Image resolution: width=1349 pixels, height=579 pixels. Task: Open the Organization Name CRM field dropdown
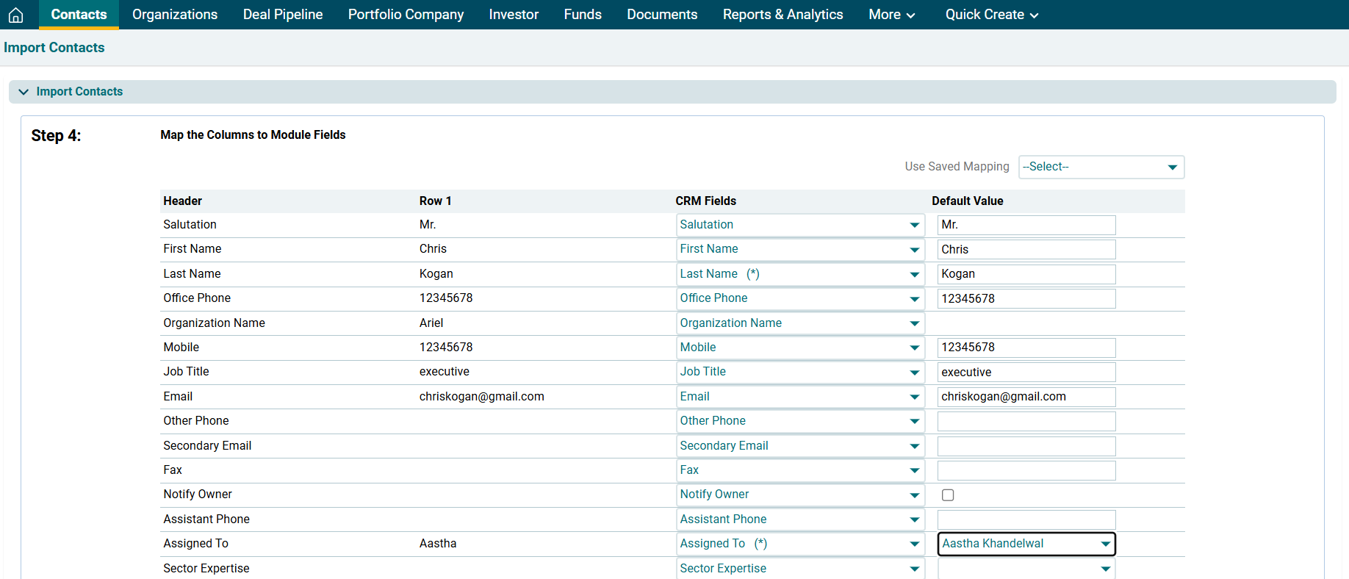click(x=799, y=323)
